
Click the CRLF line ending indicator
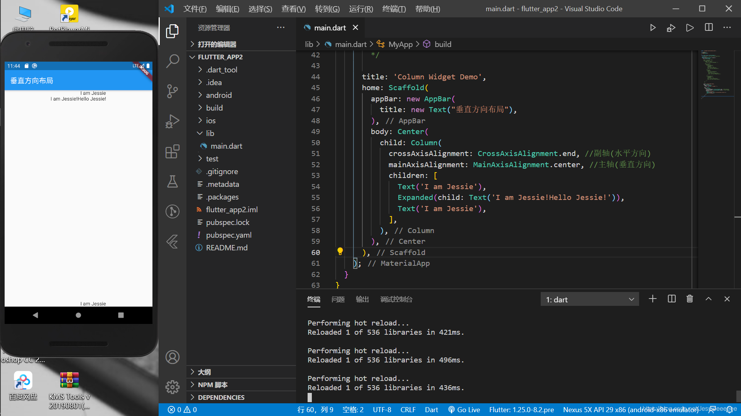click(408, 410)
